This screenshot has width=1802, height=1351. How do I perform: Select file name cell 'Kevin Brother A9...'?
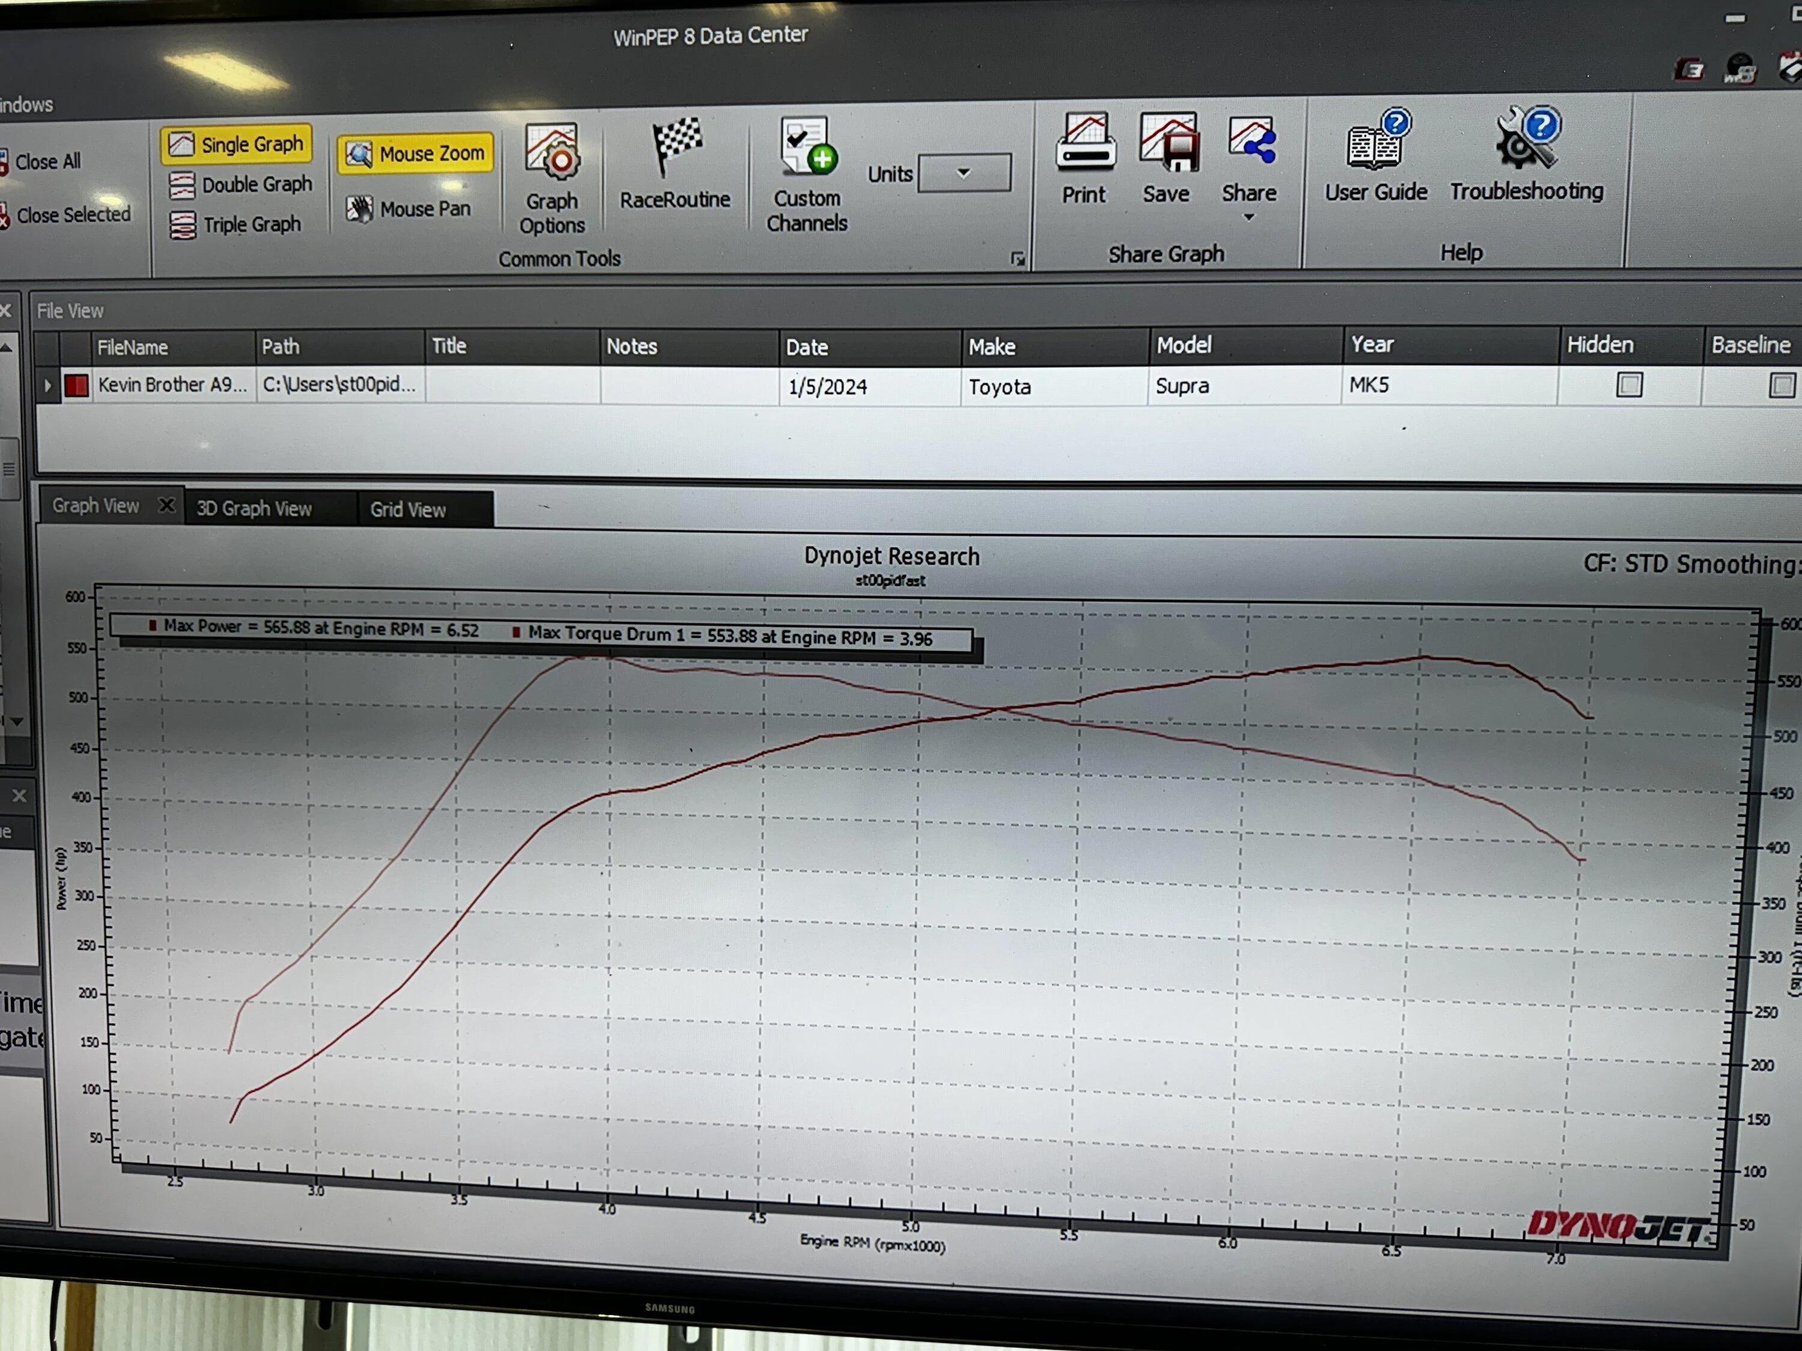coord(173,384)
